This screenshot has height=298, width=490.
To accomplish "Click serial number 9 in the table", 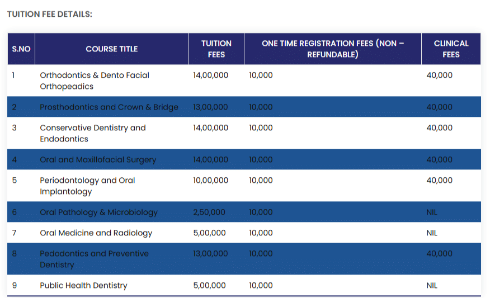I will pyautogui.click(x=15, y=286).
